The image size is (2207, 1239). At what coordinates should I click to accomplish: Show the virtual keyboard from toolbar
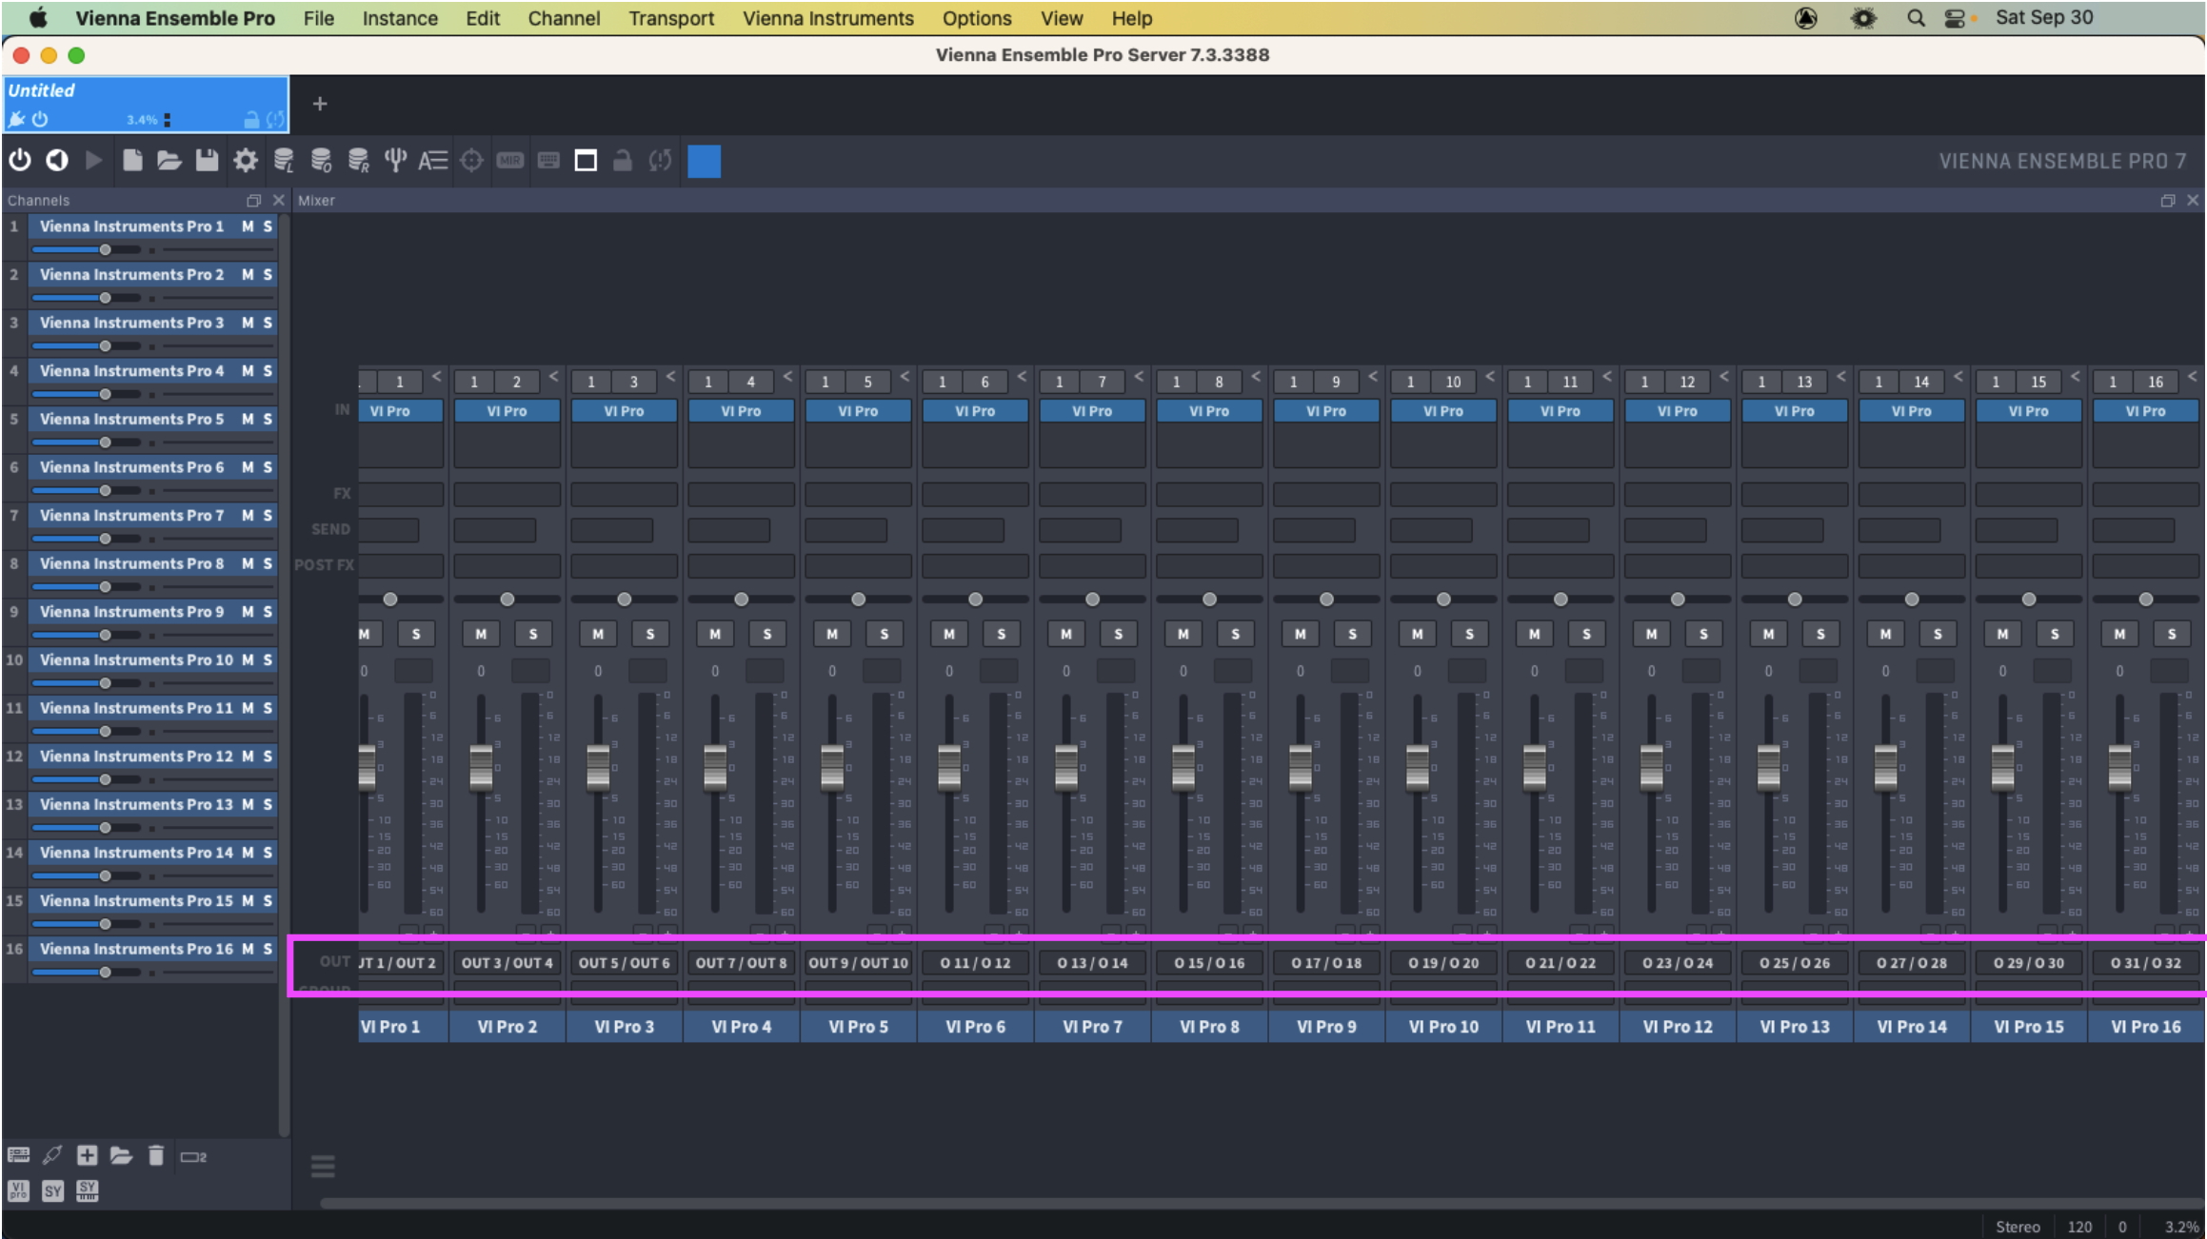coord(548,161)
